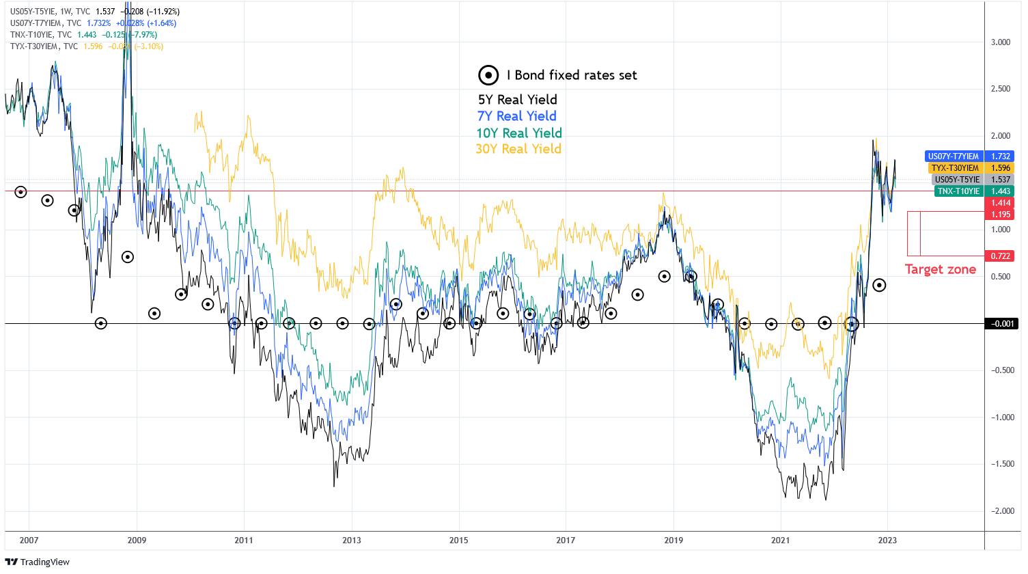
Task: Select the yellow '30Y Real Yield' label
Action: pos(519,149)
